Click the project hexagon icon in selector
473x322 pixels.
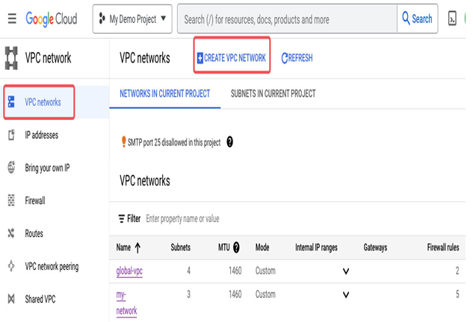point(102,19)
